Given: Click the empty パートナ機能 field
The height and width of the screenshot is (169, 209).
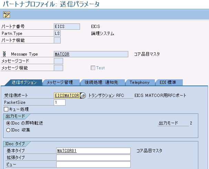Looking at the screenshot, I should [57, 40].
